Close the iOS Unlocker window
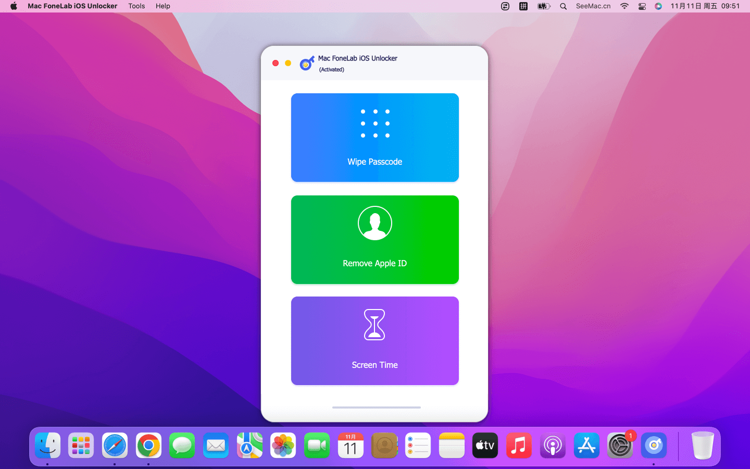The width and height of the screenshot is (750, 469). [276, 63]
